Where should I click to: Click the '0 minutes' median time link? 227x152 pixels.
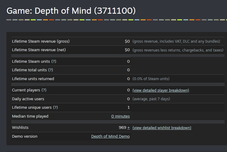coord(121,116)
